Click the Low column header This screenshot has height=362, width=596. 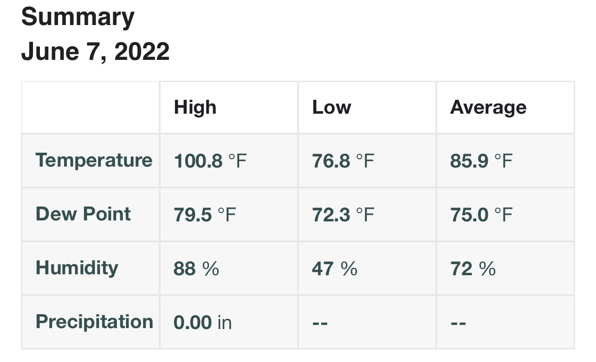331,107
